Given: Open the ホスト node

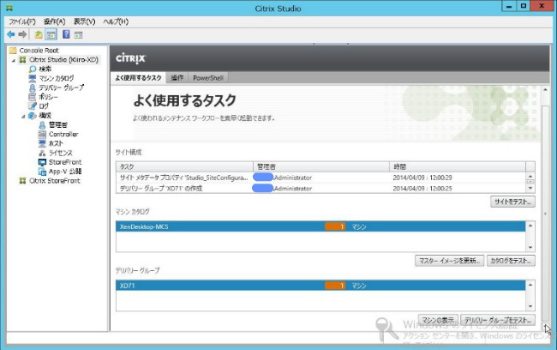Looking at the screenshot, I should (56, 143).
